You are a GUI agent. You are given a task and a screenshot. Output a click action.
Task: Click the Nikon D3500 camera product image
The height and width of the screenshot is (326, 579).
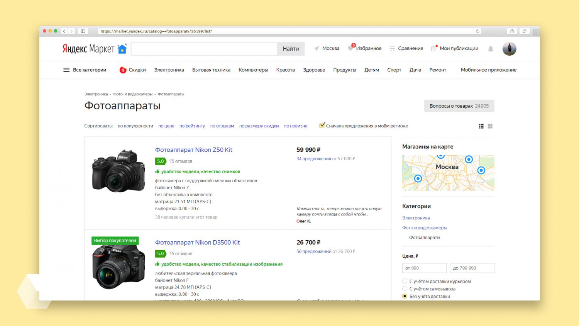(x=119, y=267)
